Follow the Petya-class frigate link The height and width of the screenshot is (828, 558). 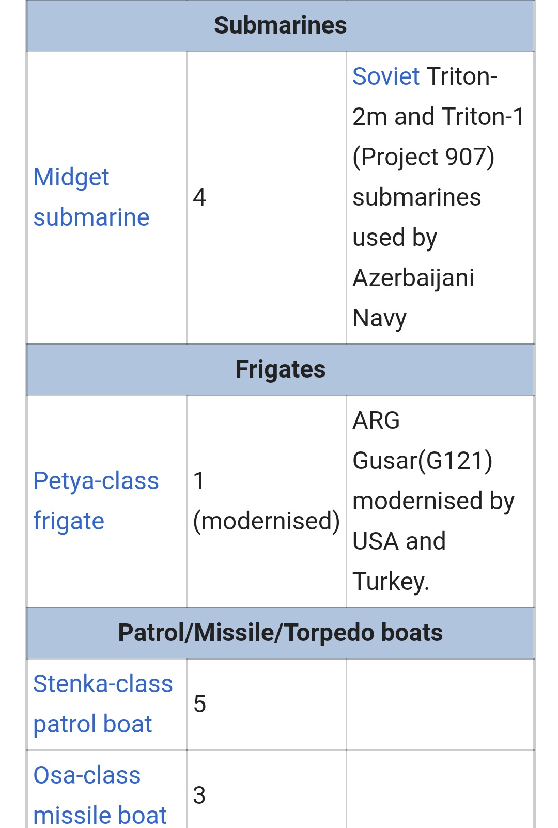96,501
